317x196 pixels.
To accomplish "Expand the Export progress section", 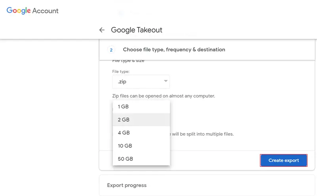I will pos(127,185).
